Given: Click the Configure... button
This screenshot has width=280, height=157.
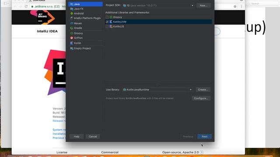Looking at the screenshot, I should point(201,98).
